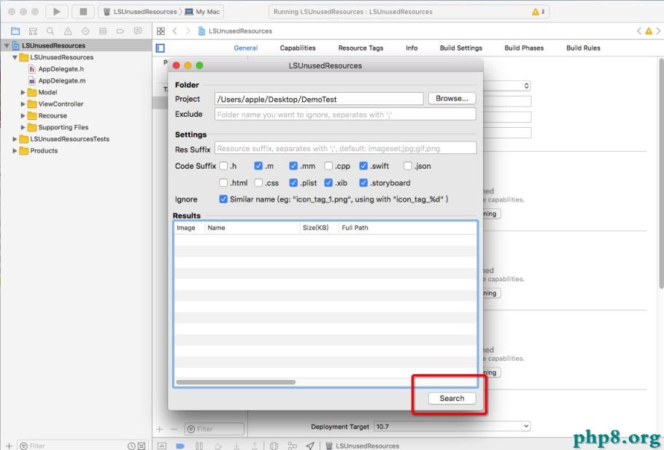Open the Capabilities tab
664x450 pixels.
pos(298,48)
